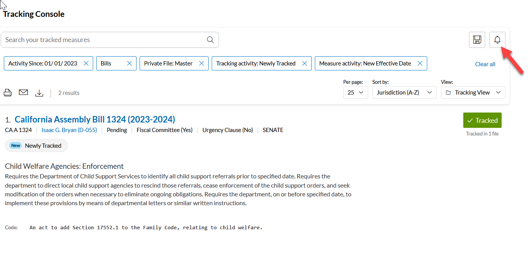Image resolution: width=530 pixels, height=253 pixels.
Task: Select the Newly Tracked tag
Action: [43, 145]
